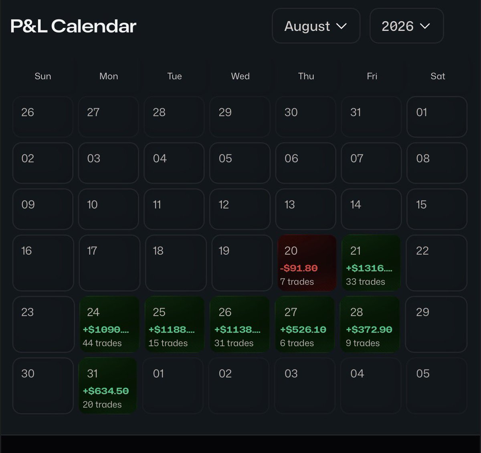This screenshot has width=481, height=453.
Task: Open August 31 cell showing +$634.50
Action: [x=108, y=386]
